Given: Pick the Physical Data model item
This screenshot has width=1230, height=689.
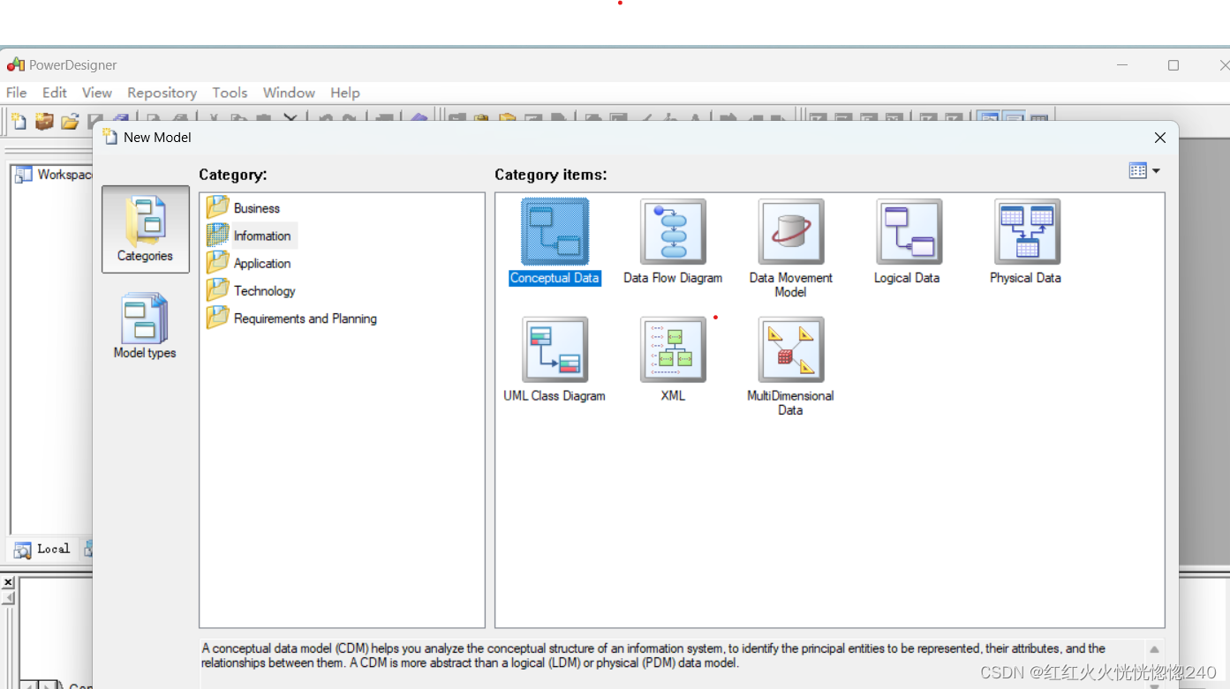Looking at the screenshot, I should (x=1026, y=242).
